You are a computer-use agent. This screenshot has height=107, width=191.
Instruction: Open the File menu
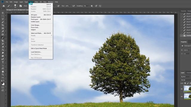tap(7, 2)
